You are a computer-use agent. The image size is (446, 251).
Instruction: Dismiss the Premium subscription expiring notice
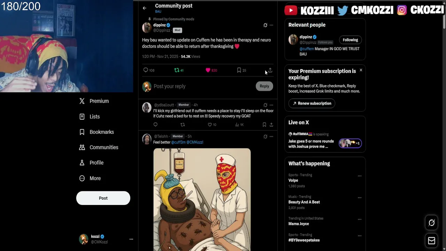361,70
